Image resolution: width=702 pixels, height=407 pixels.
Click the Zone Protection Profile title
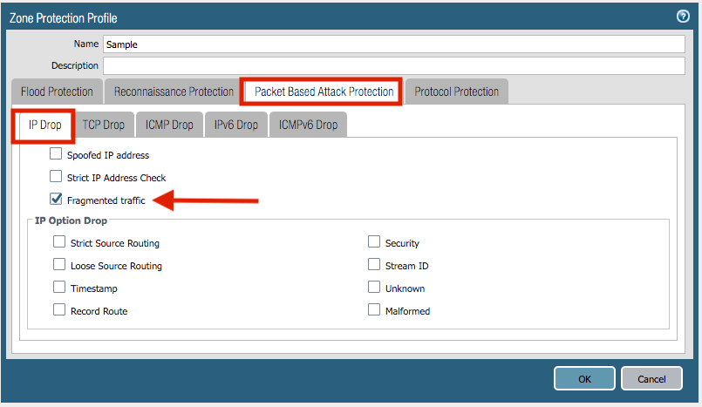[63, 18]
